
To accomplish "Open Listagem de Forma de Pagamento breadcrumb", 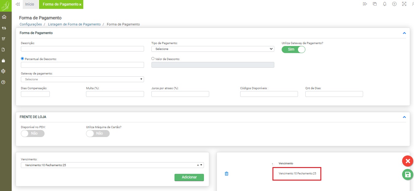I will pyautogui.click(x=74, y=24).
